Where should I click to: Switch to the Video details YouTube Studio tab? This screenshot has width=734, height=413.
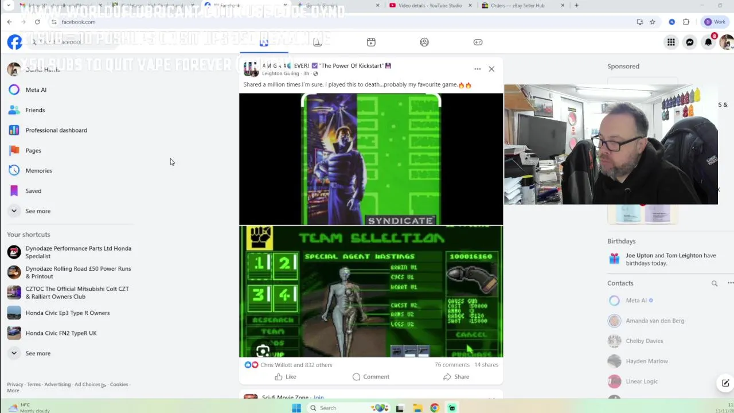point(430,5)
